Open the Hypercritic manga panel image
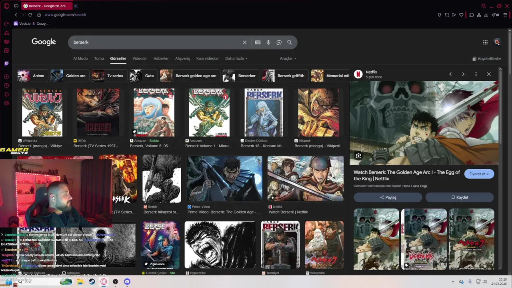Image resolution: width=512 pixels, height=288 pixels. coord(220,244)
